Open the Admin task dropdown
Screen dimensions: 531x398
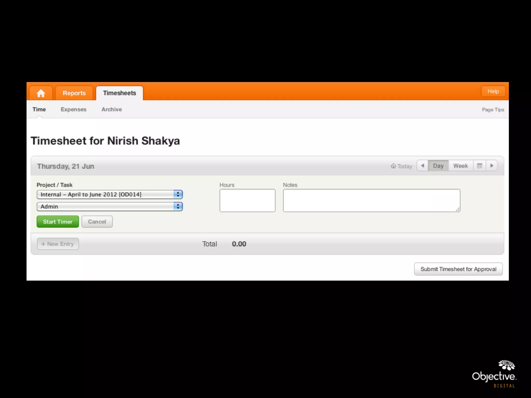point(109,207)
